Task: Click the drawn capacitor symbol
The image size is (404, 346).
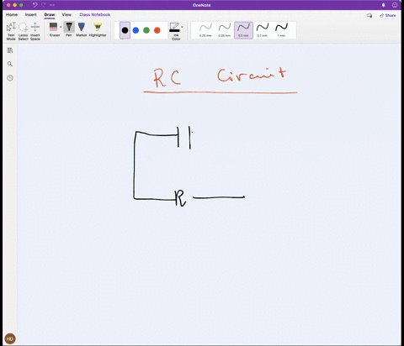Action: [x=184, y=138]
